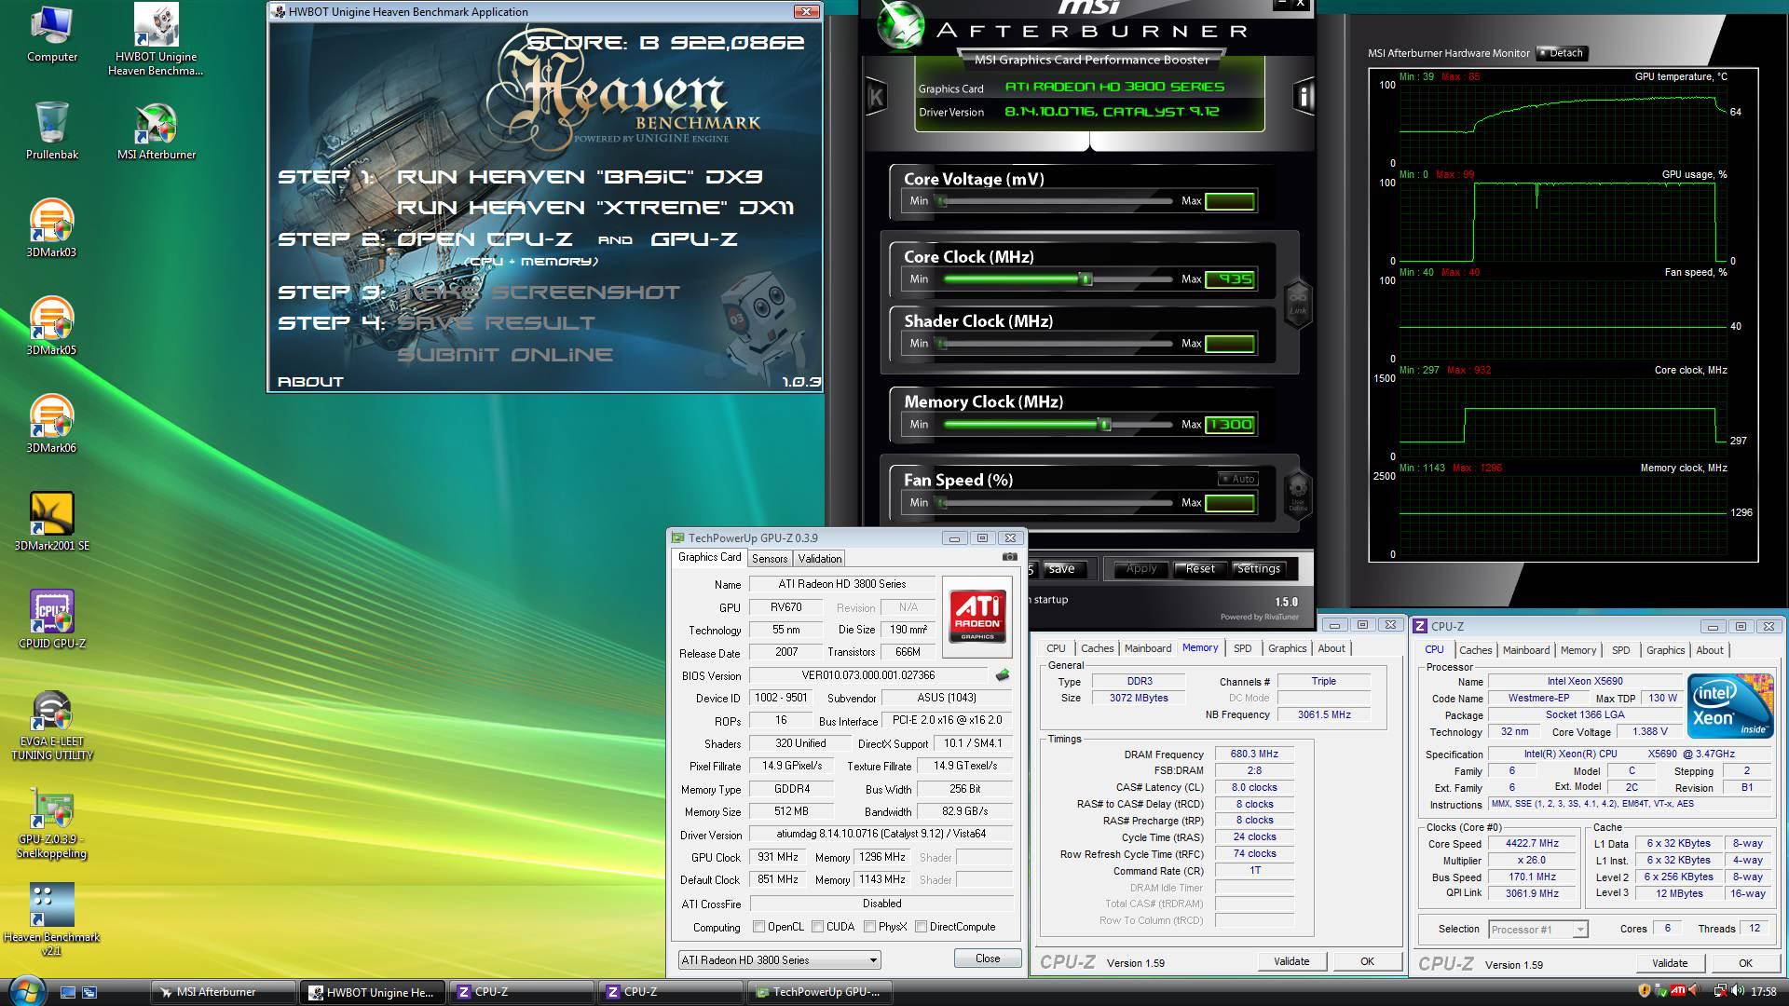The width and height of the screenshot is (1789, 1006).
Task: Click Show Desktop quick launch icon
Action: 68,992
